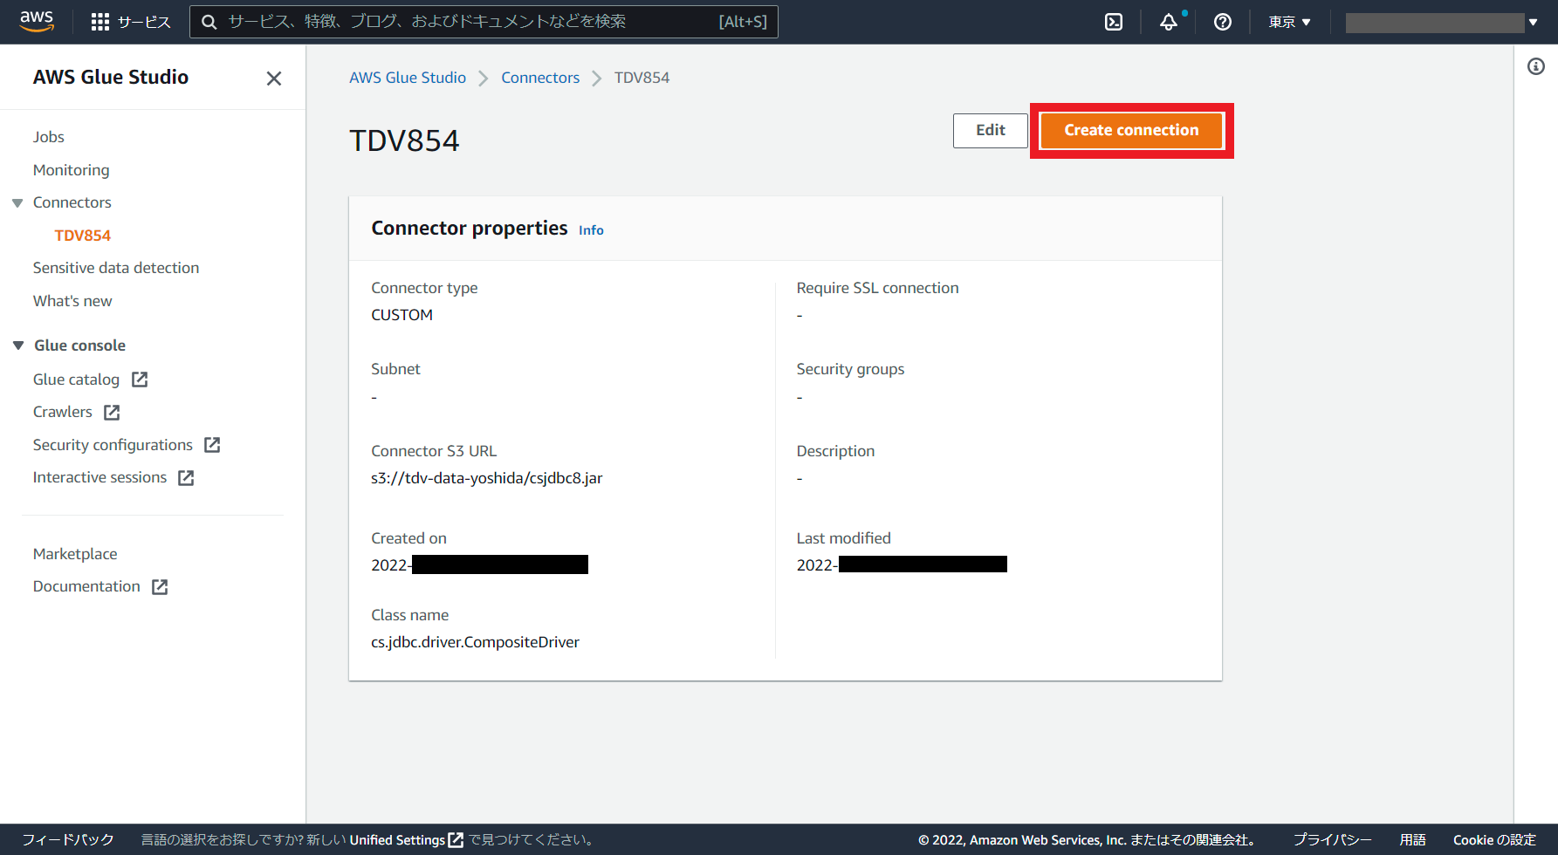Open Glue catalog link
The image size is (1558, 855).
tap(76, 380)
